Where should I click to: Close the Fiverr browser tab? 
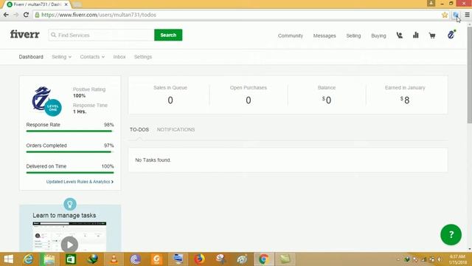point(66,4)
